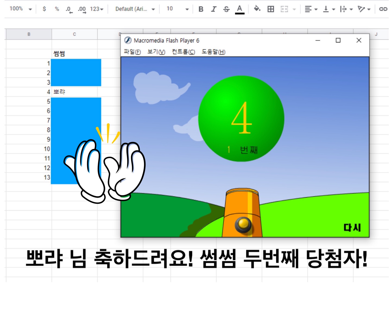Toggle bold formatting

coord(201,9)
